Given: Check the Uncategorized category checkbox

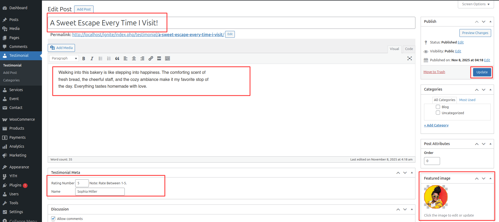Looking at the screenshot, I should click(x=438, y=113).
